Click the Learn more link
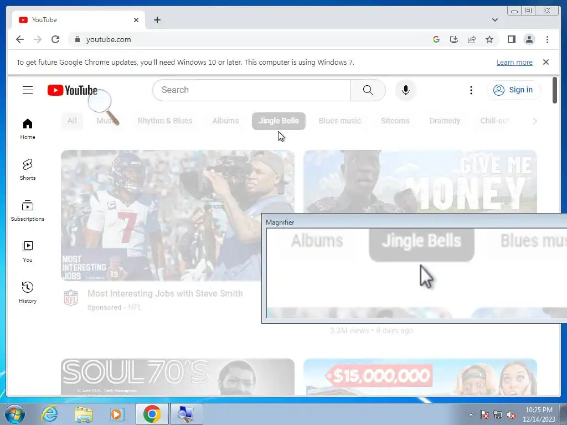Viewport: 567px width, 425px height. point(514,62)
